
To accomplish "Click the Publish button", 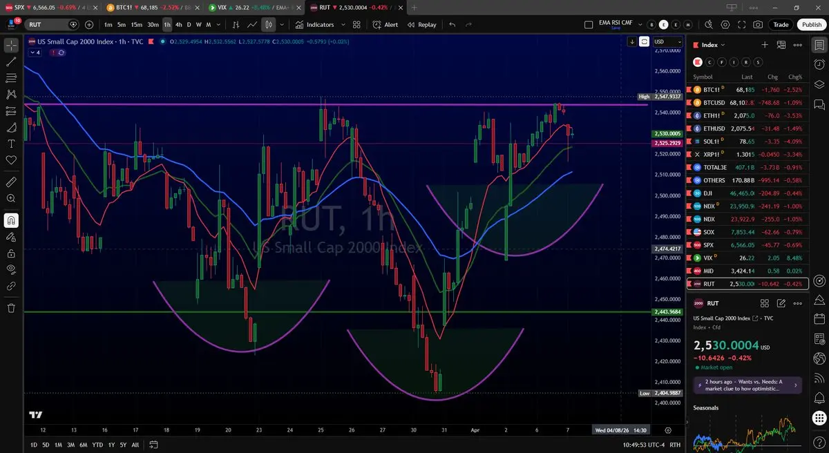I will pos(811,24).
